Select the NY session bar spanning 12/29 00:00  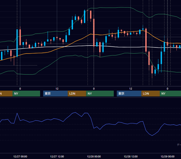click(170, 94)
